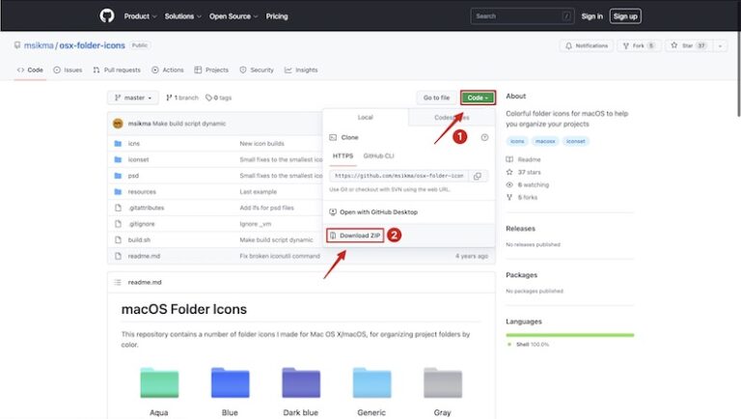The width and height of the screenshot is (741, 419).
Task: Click the Blue folder icon image
Action: coord(231,382)
